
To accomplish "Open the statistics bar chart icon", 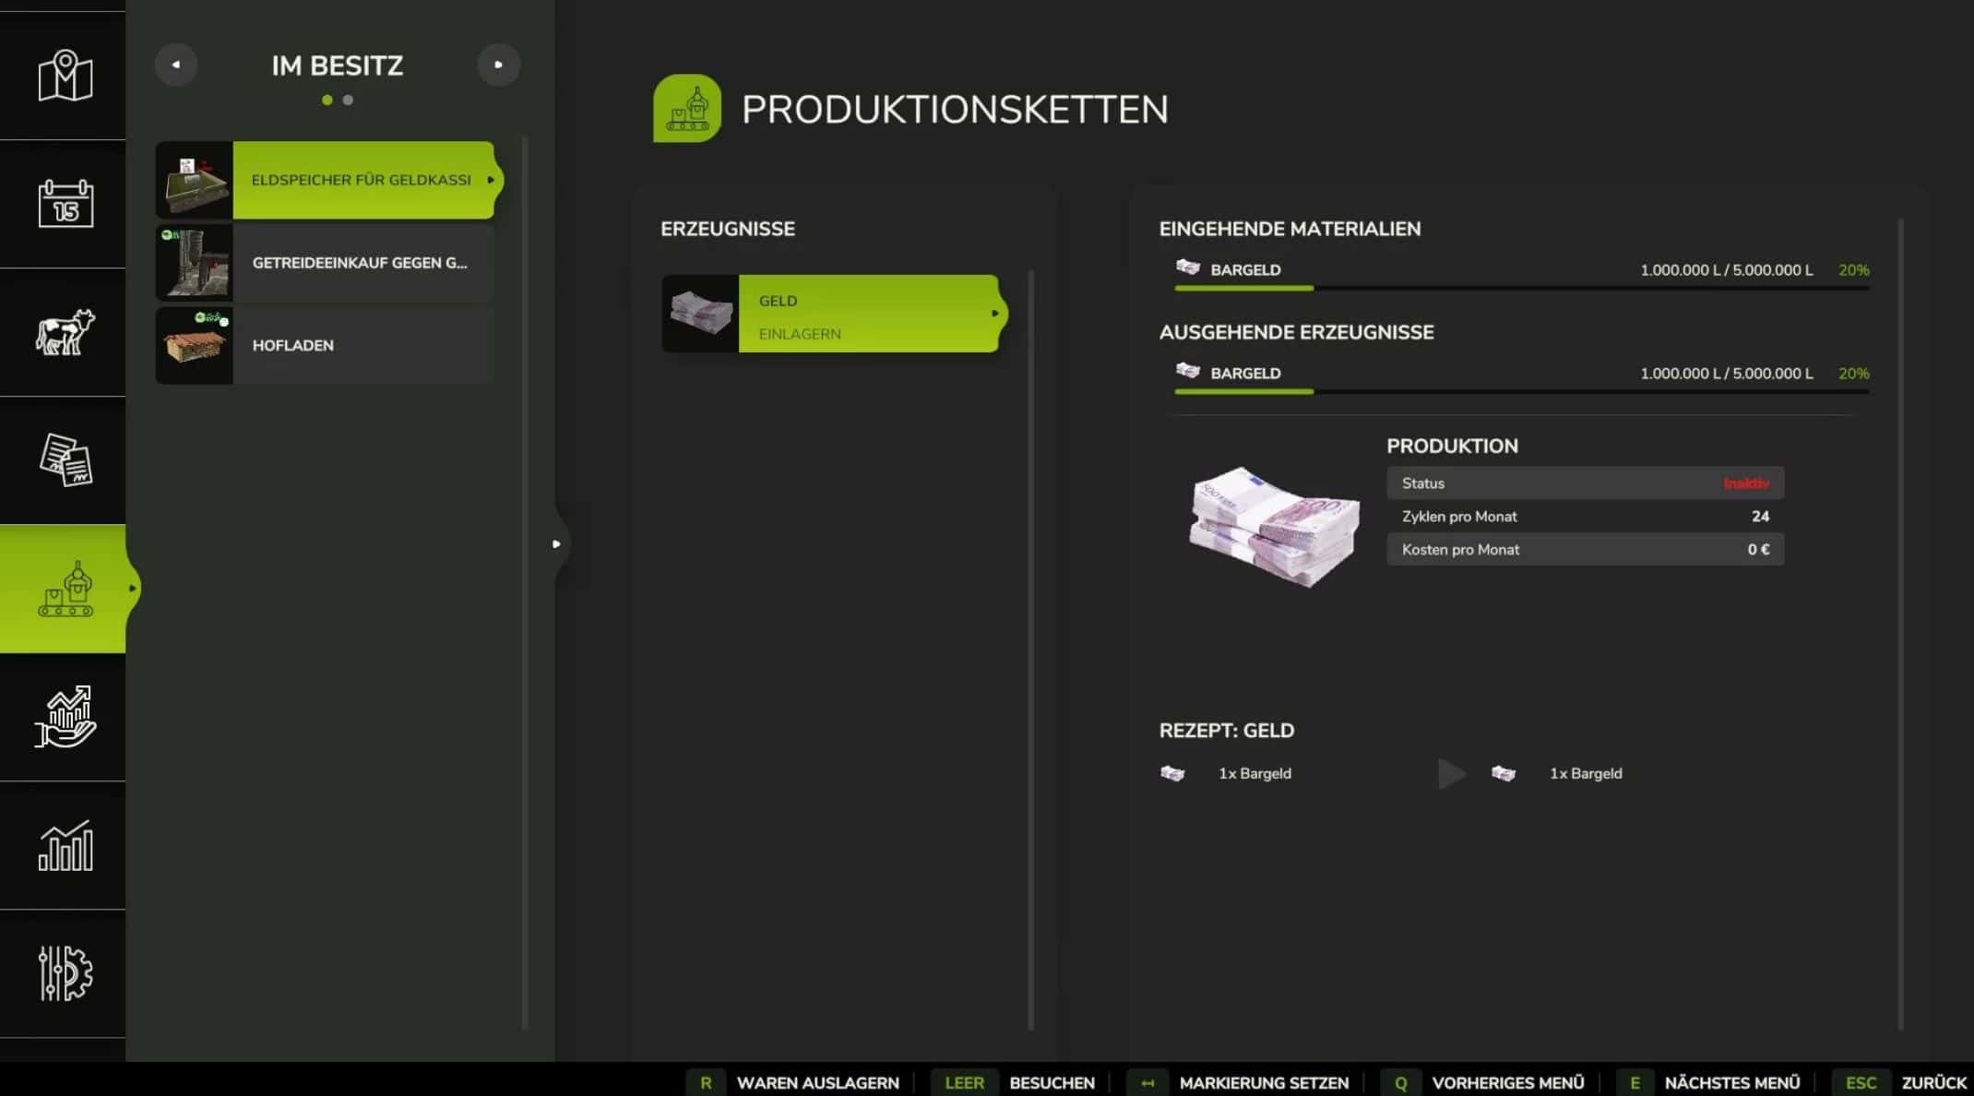I will tap(65, 845).
